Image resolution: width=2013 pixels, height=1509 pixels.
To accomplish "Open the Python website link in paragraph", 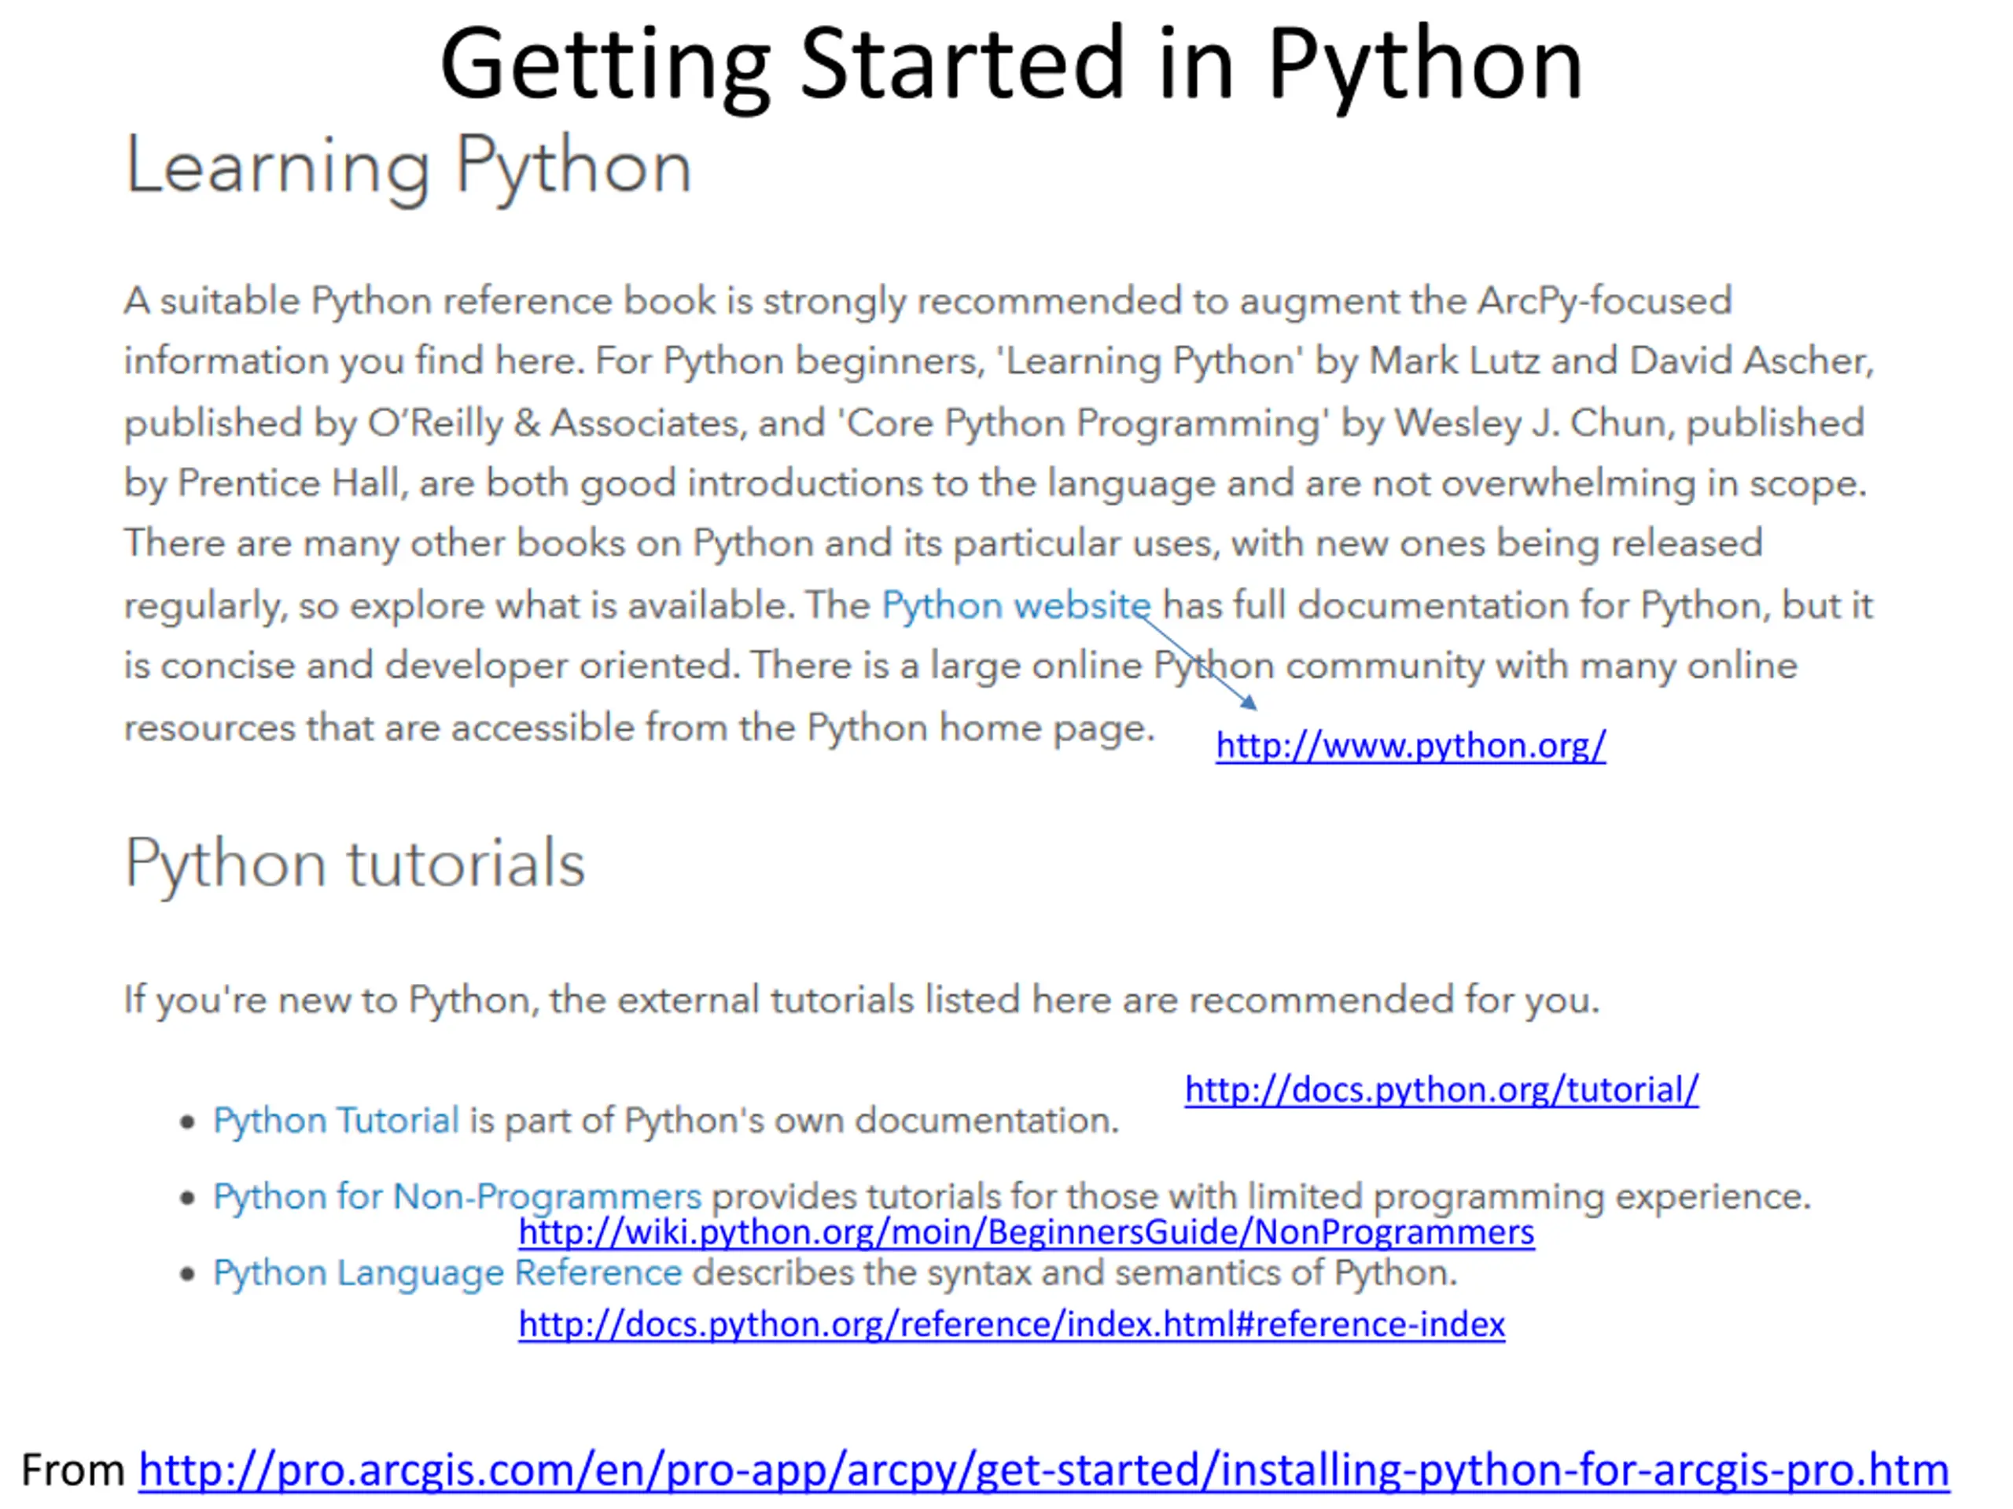I will click(x=1016, y=606).
